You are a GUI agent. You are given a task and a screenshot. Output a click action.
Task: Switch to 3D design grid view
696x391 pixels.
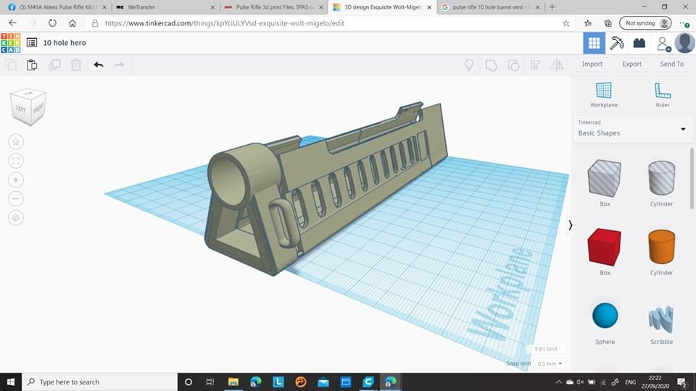pyautogui.click(x=594, y=43)
